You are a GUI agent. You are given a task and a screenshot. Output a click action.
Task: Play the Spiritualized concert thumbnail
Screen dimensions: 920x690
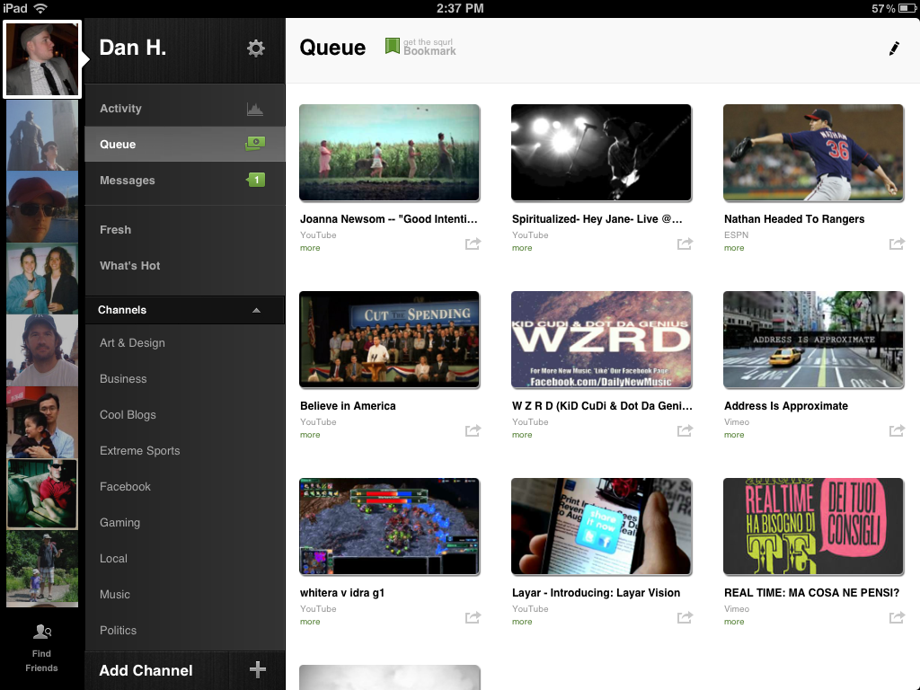[601, 153]
